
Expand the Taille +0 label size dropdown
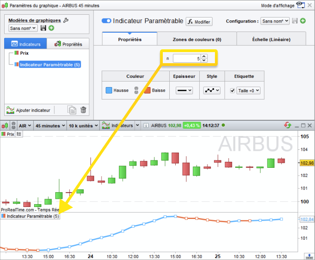point(249,90)
